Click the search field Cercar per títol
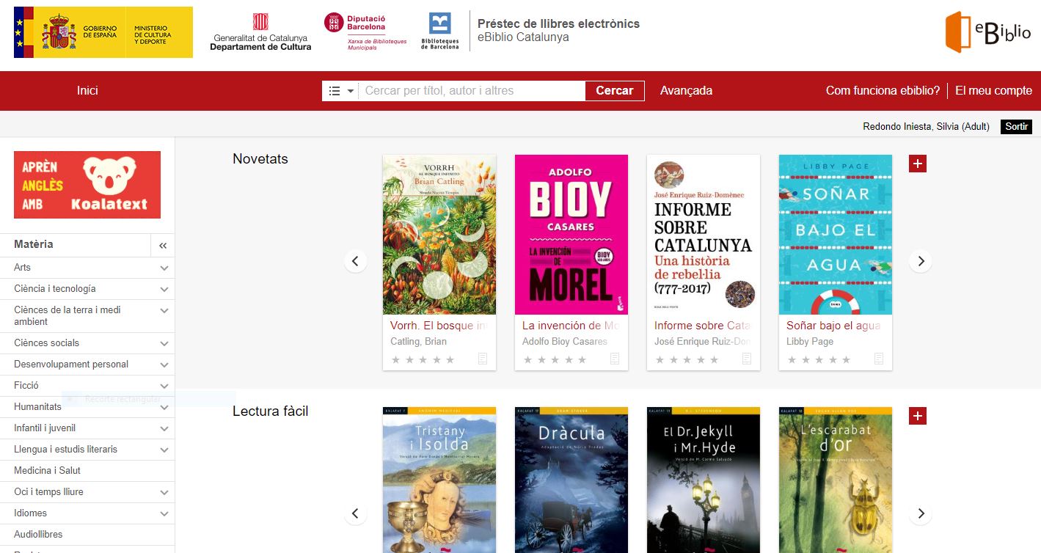Screen dimensions: 1041x553 [x=472, y=91]
